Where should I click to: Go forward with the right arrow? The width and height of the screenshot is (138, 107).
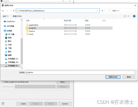coord(7,11)
